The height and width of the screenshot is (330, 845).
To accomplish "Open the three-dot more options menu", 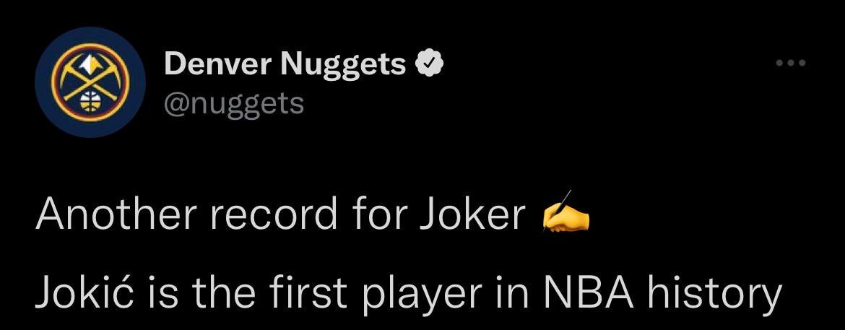I will [x=789, y=63].
